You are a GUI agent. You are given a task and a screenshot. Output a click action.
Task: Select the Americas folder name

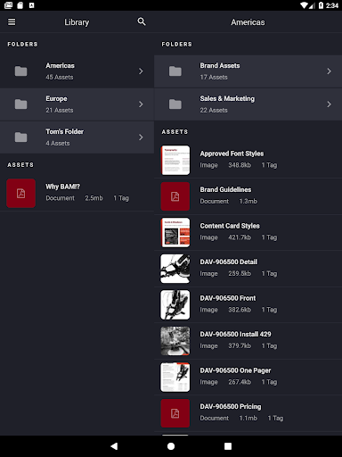[60, 65]
